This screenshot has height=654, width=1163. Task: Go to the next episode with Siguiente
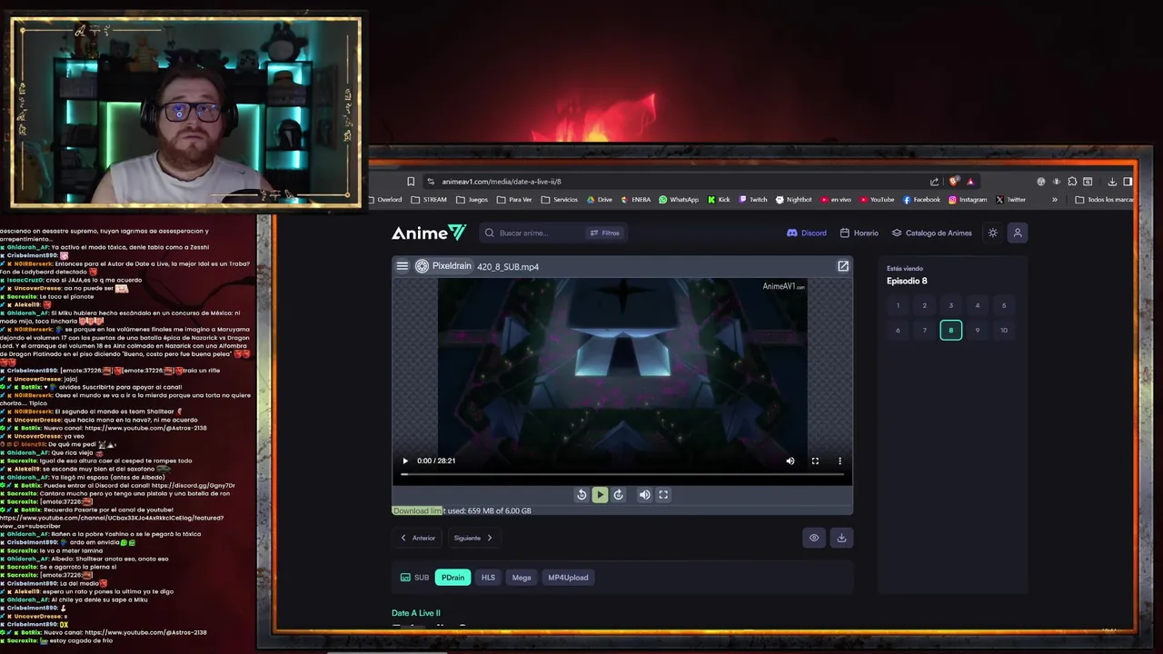pyautogui.click(x=473, y=538)
